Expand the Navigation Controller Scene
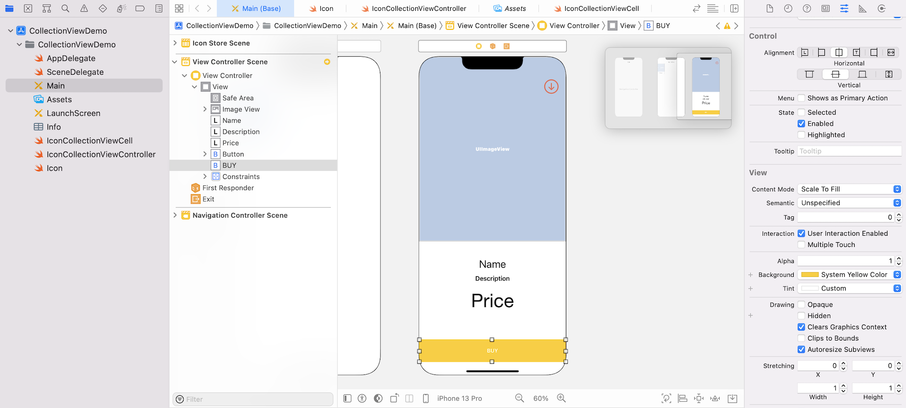 point(175,215)
